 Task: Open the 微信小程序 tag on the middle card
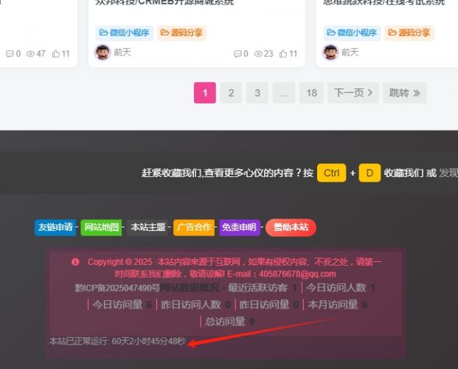click(x=125, y=32)
